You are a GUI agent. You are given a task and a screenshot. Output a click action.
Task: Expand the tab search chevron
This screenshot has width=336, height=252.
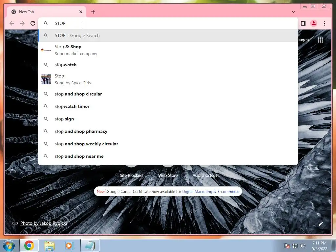293,12
